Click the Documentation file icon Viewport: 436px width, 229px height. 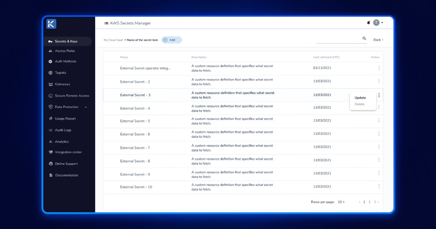point(51,175)
